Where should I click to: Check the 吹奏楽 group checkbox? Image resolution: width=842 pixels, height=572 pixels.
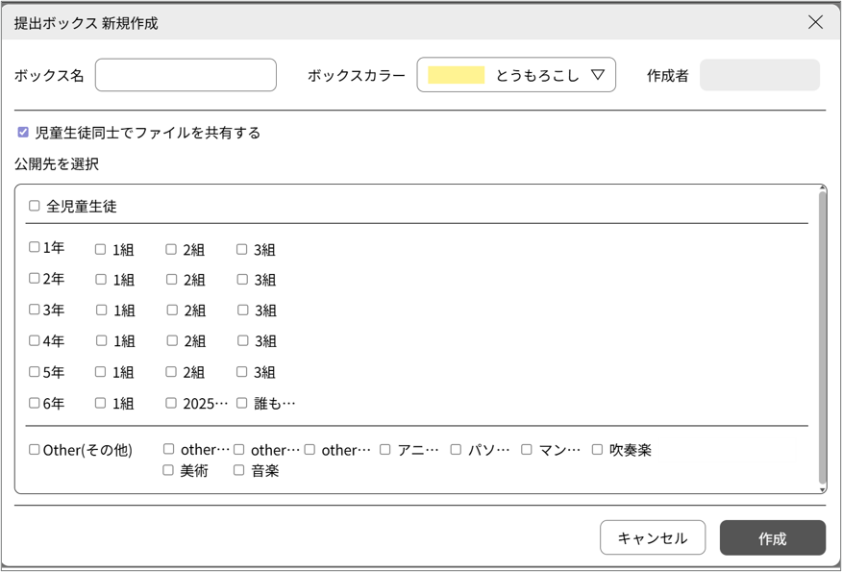(x=597, y=449)
